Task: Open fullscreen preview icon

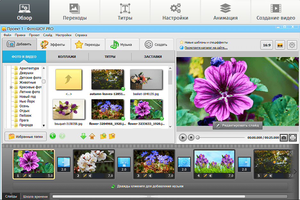Action: (x=293, y=137)
